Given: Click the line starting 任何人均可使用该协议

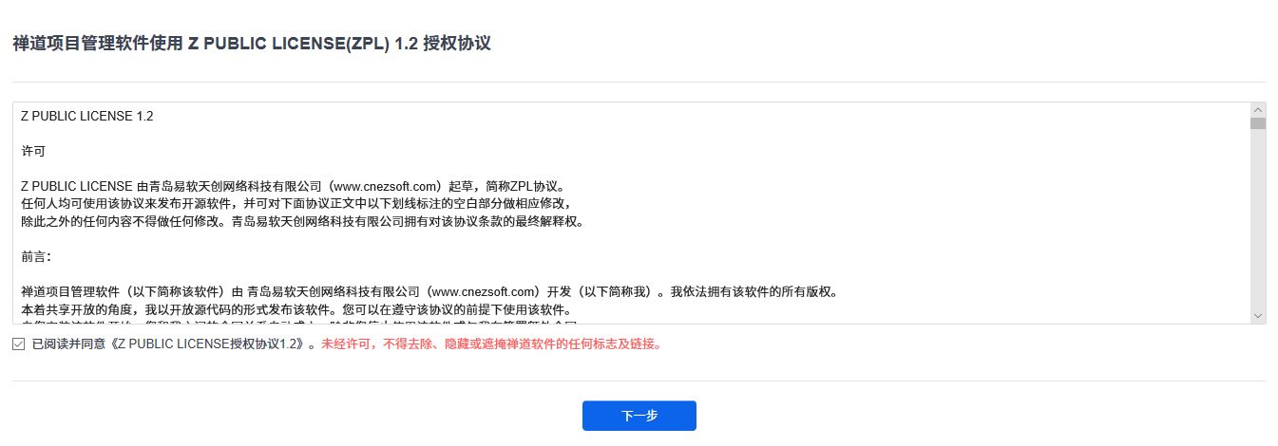Looking at the screenshot, I should coord(296,204).
